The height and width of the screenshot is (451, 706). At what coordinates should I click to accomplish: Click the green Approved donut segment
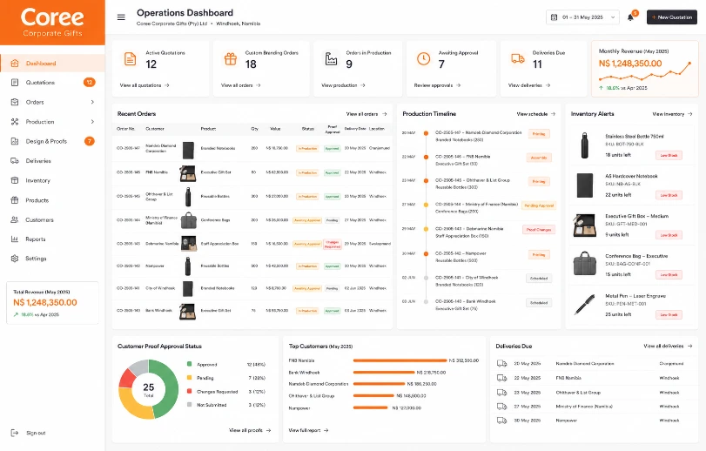167,388
